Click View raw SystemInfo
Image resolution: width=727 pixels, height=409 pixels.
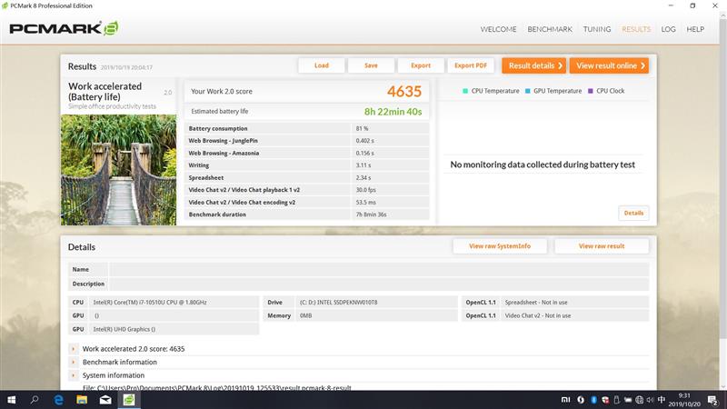click(500, 246)
